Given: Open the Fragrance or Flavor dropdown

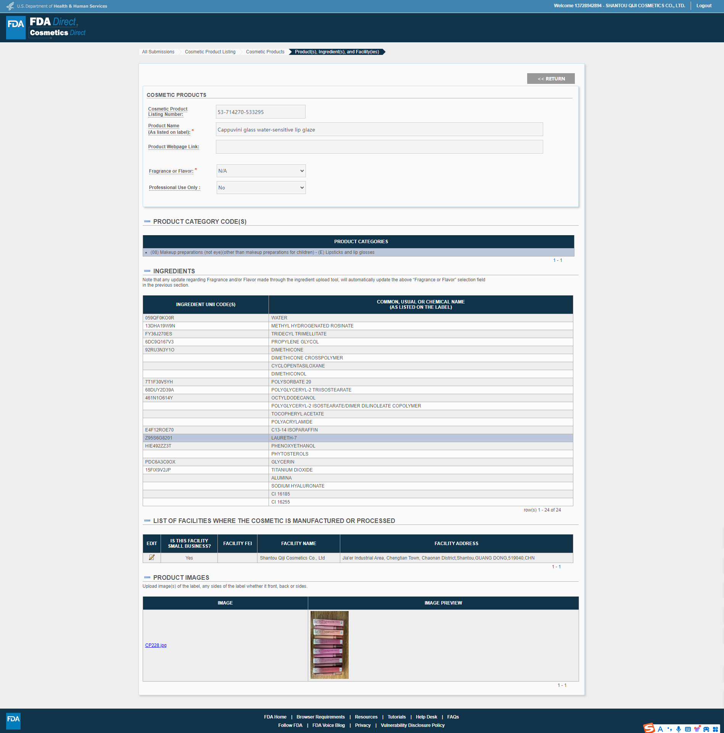Looking at the screenshot, I should pyautogui.click(x=261, y=171).
